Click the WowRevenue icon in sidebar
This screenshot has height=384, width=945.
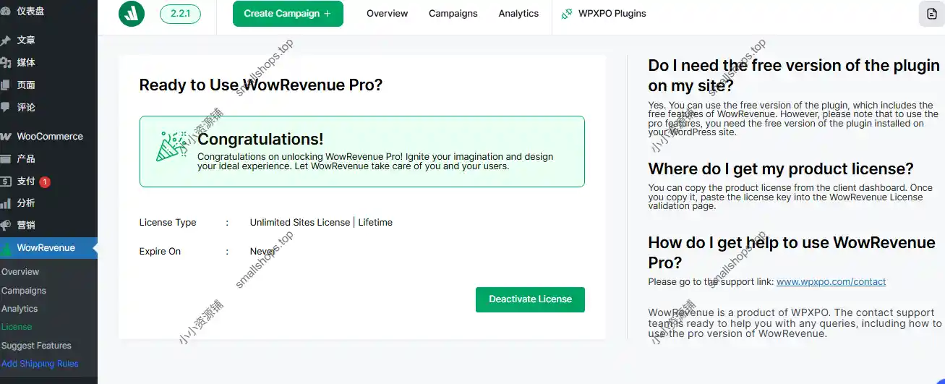(5, 249)
